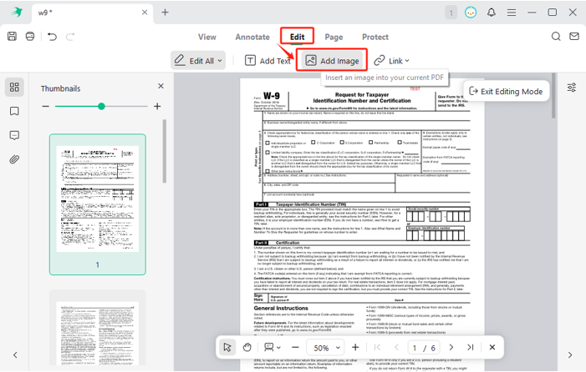This screenshot has height=372, width=586.
Task: Close the w9 document tab
Action: (145, 13)
